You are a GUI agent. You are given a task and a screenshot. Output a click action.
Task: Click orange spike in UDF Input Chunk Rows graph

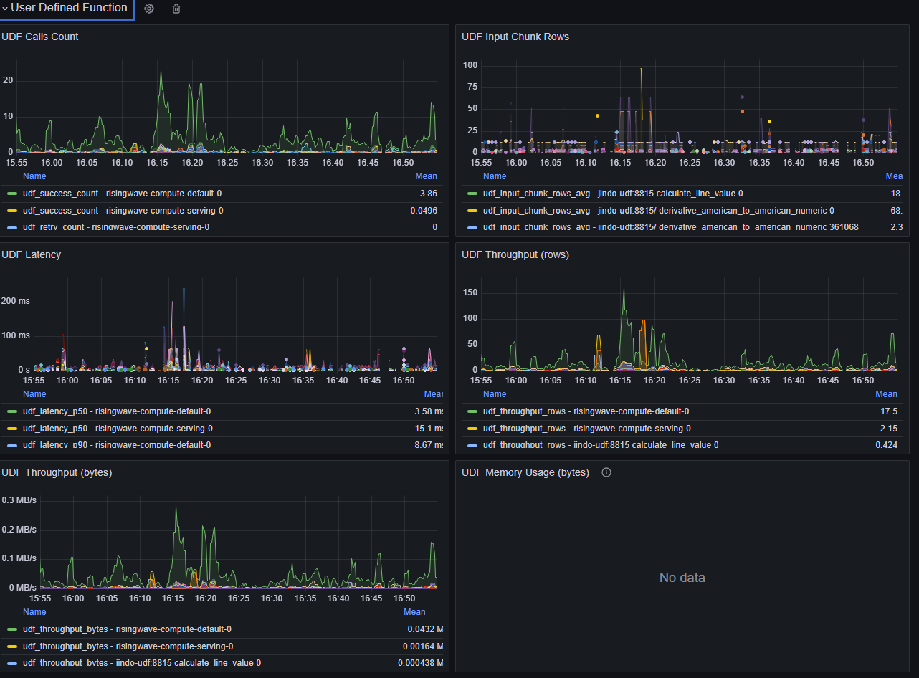point(641,70)
